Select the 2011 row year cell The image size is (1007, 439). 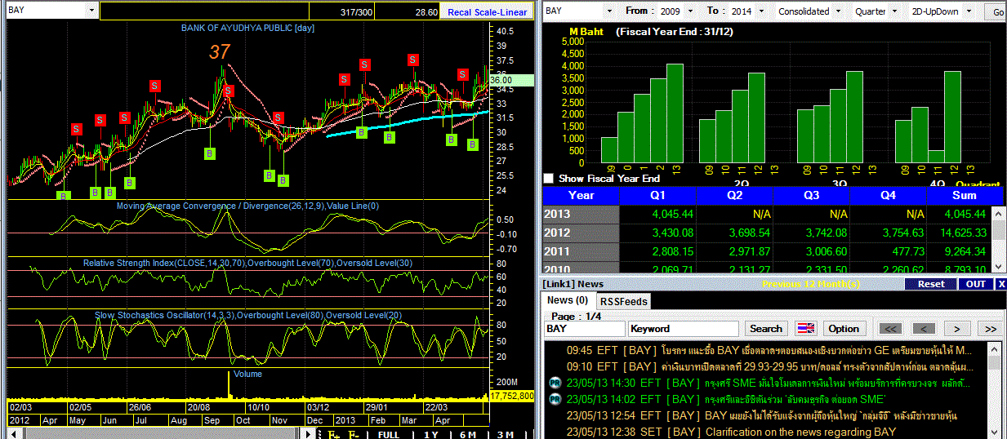(581, 252)
